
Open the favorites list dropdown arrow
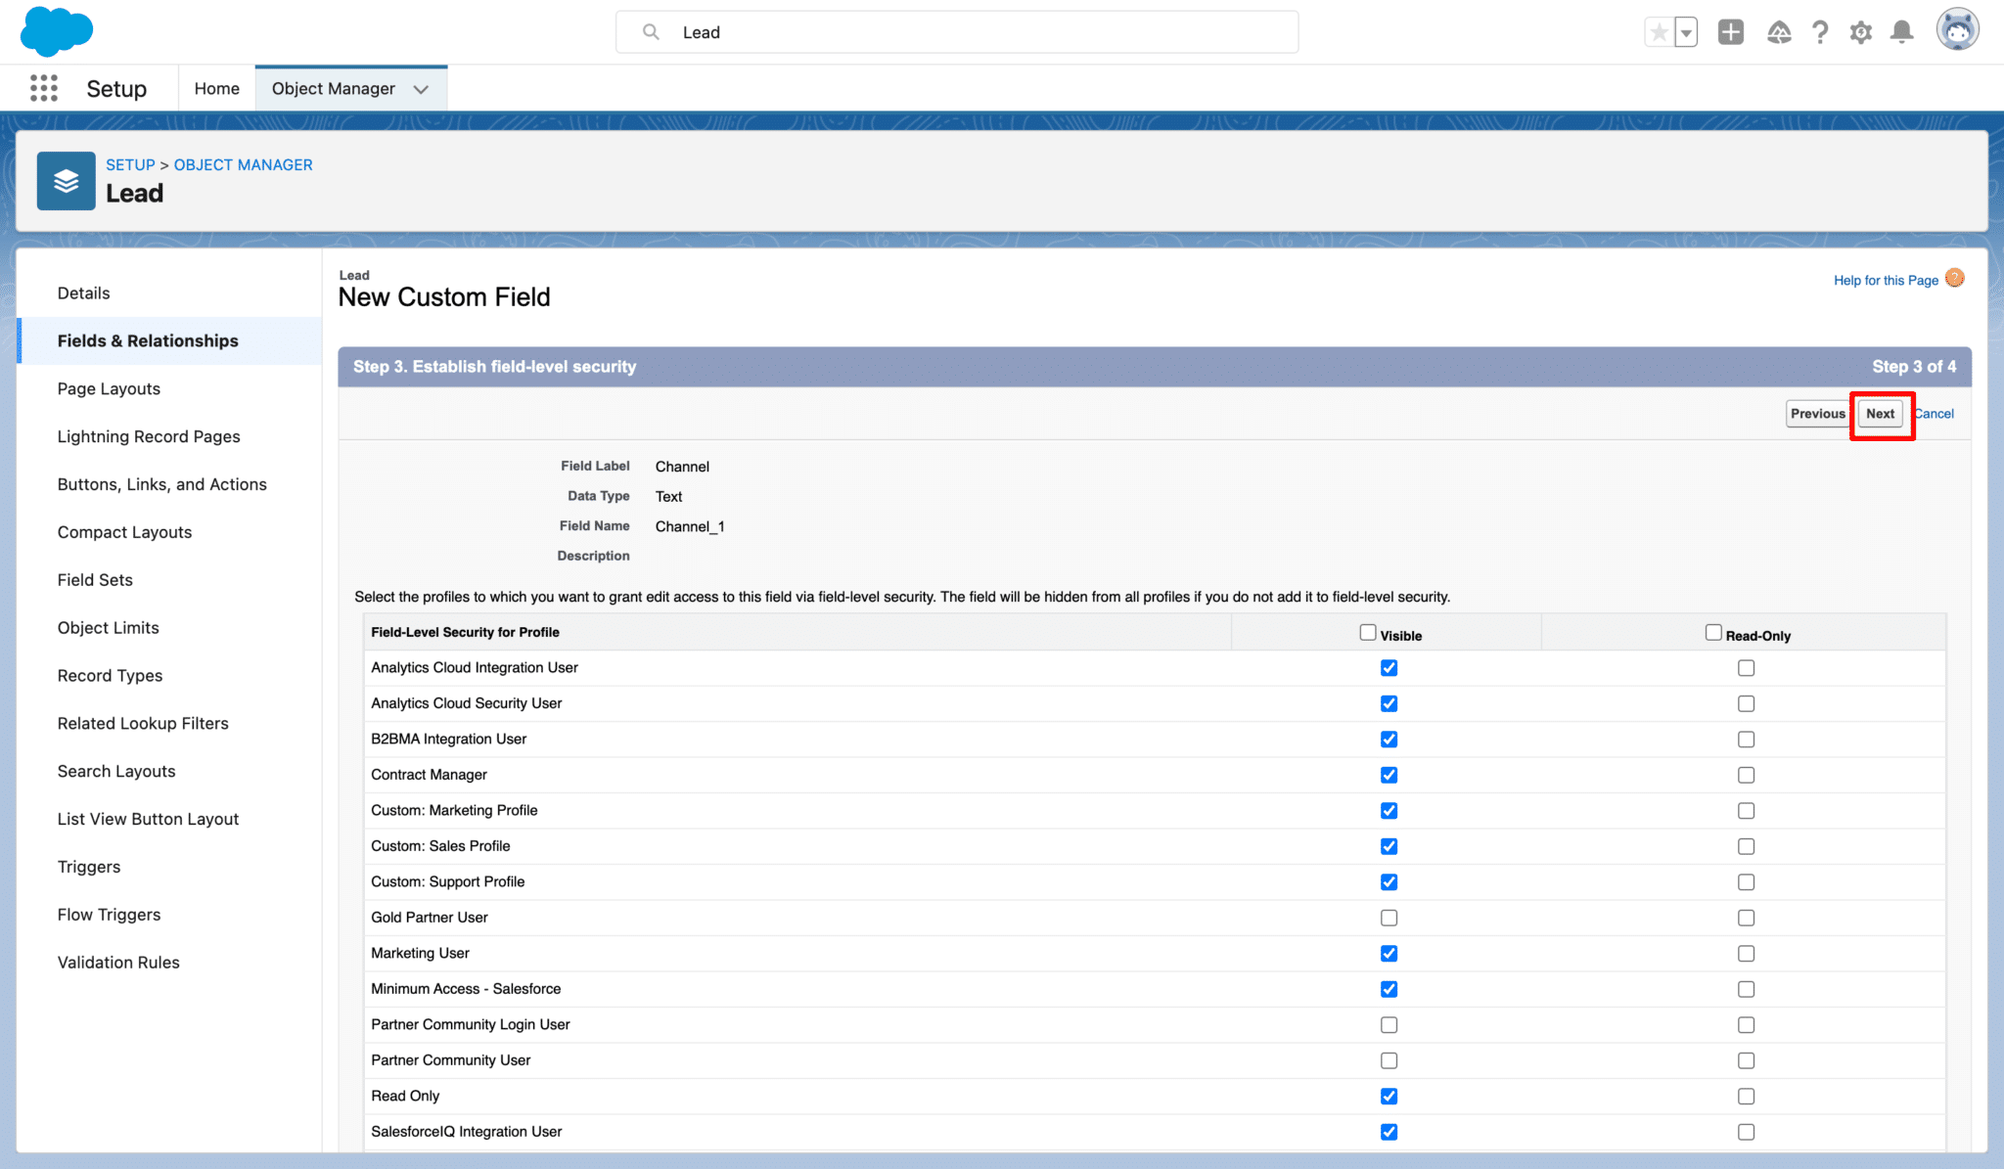point(1687,31)
